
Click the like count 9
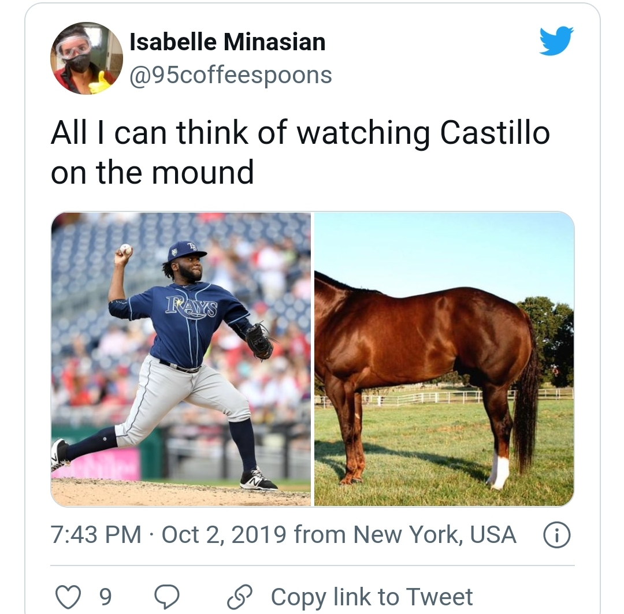pos(105,597)
